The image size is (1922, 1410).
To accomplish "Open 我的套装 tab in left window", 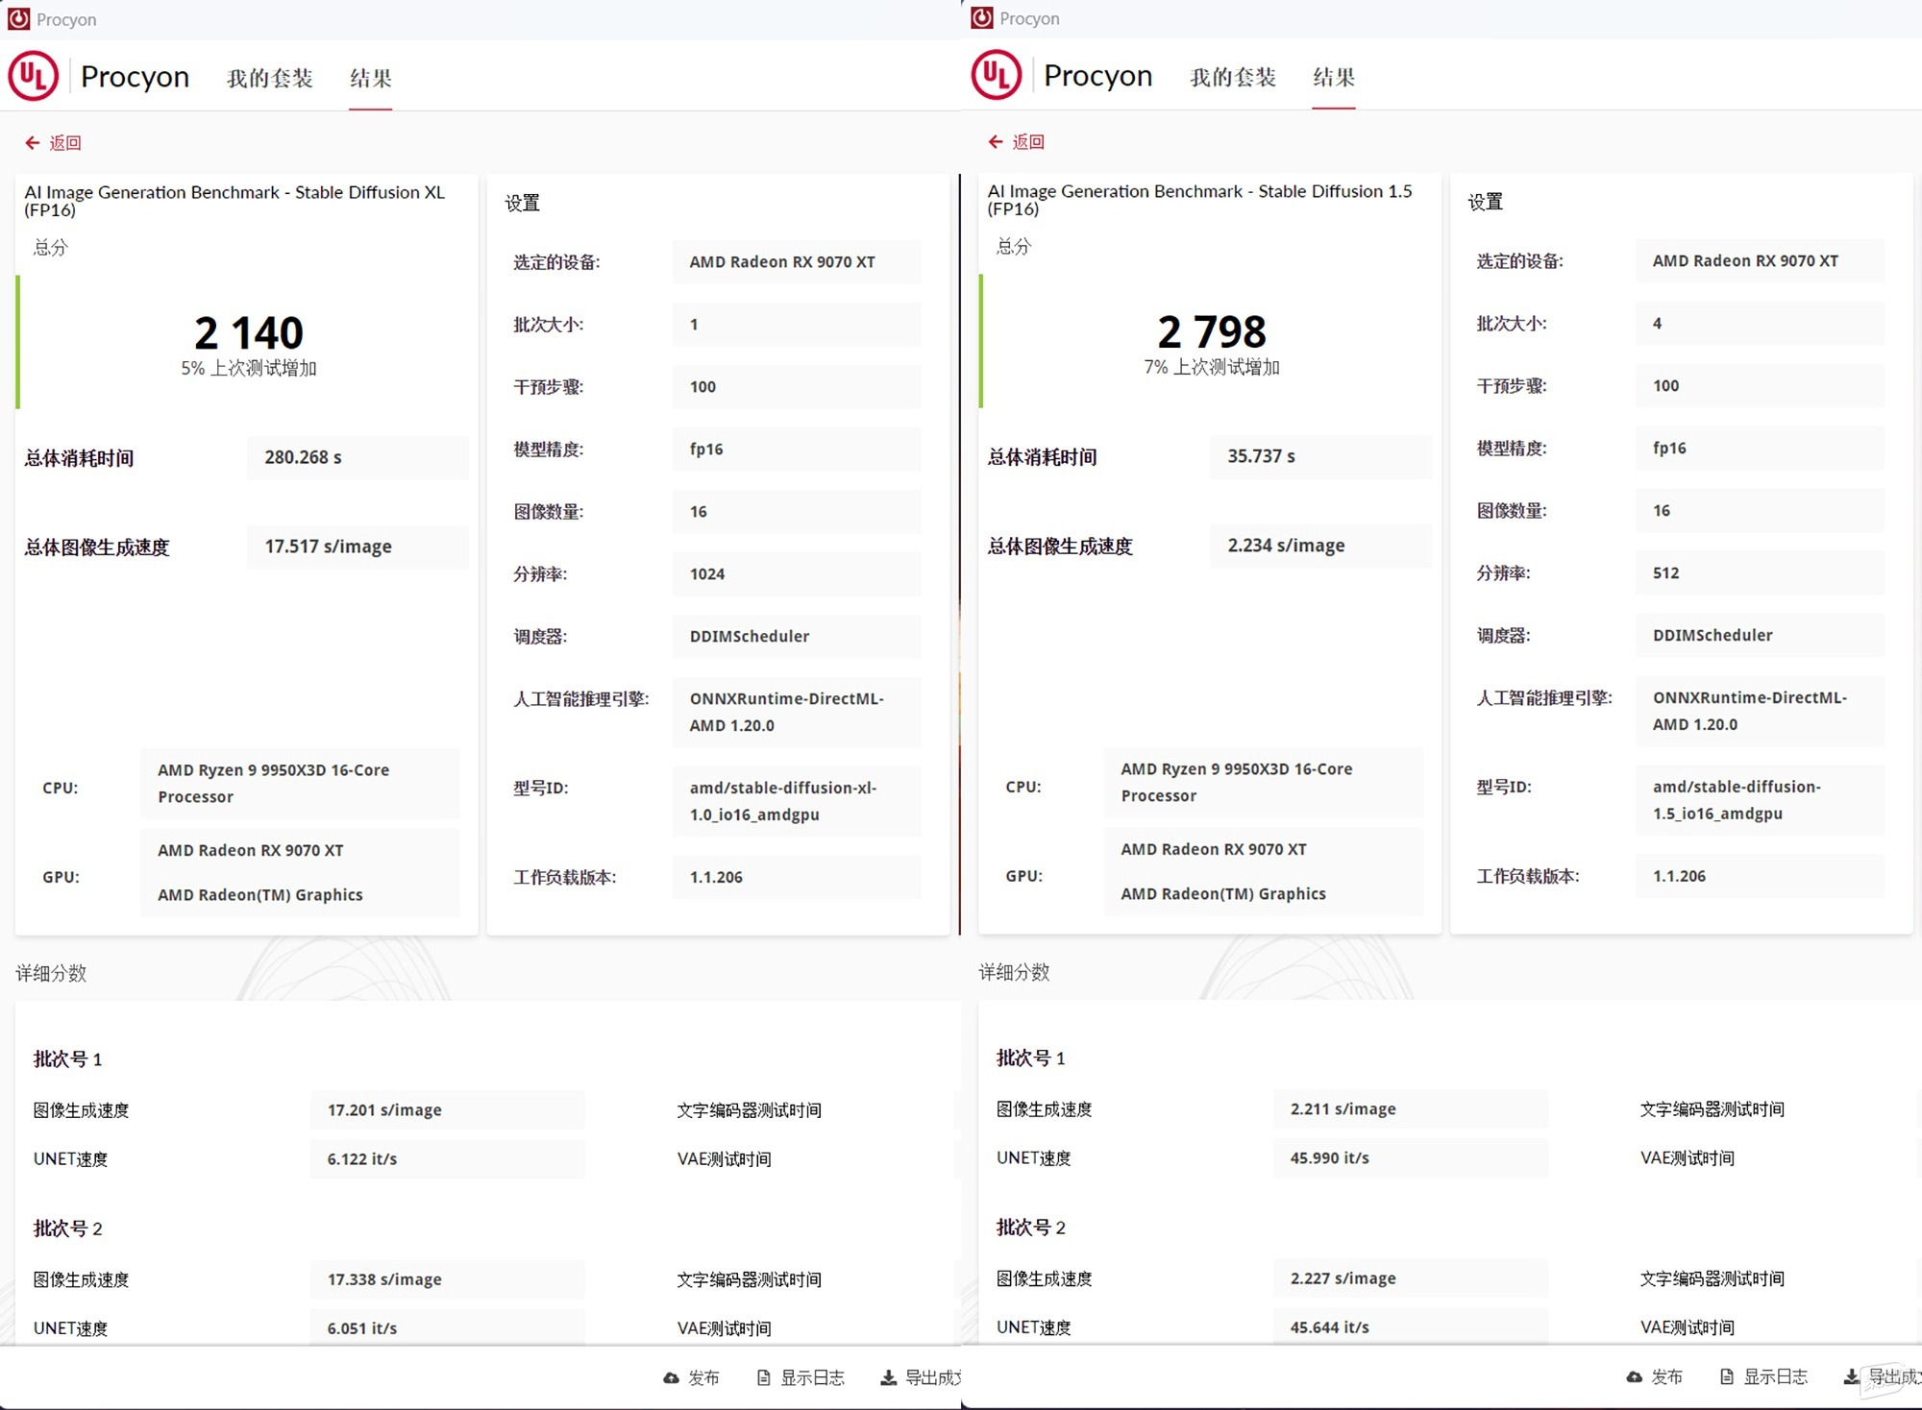I will 270,78.
